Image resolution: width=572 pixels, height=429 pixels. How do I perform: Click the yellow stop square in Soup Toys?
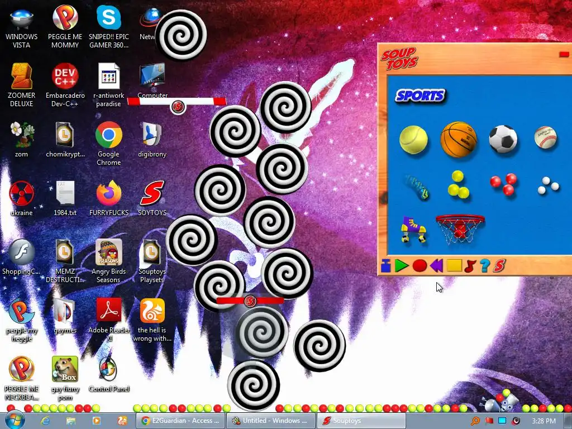454,265
